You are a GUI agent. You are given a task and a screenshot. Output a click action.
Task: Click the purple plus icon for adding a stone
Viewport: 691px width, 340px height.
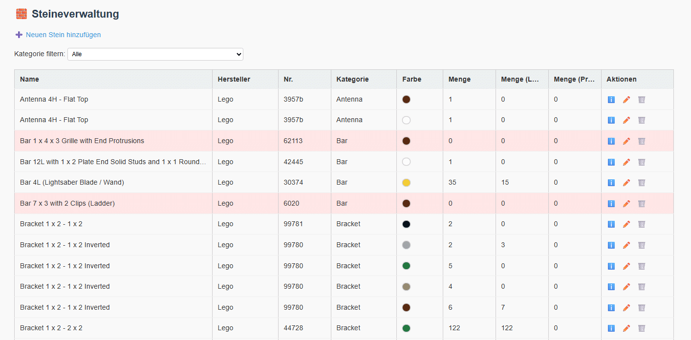click(19, 35)
